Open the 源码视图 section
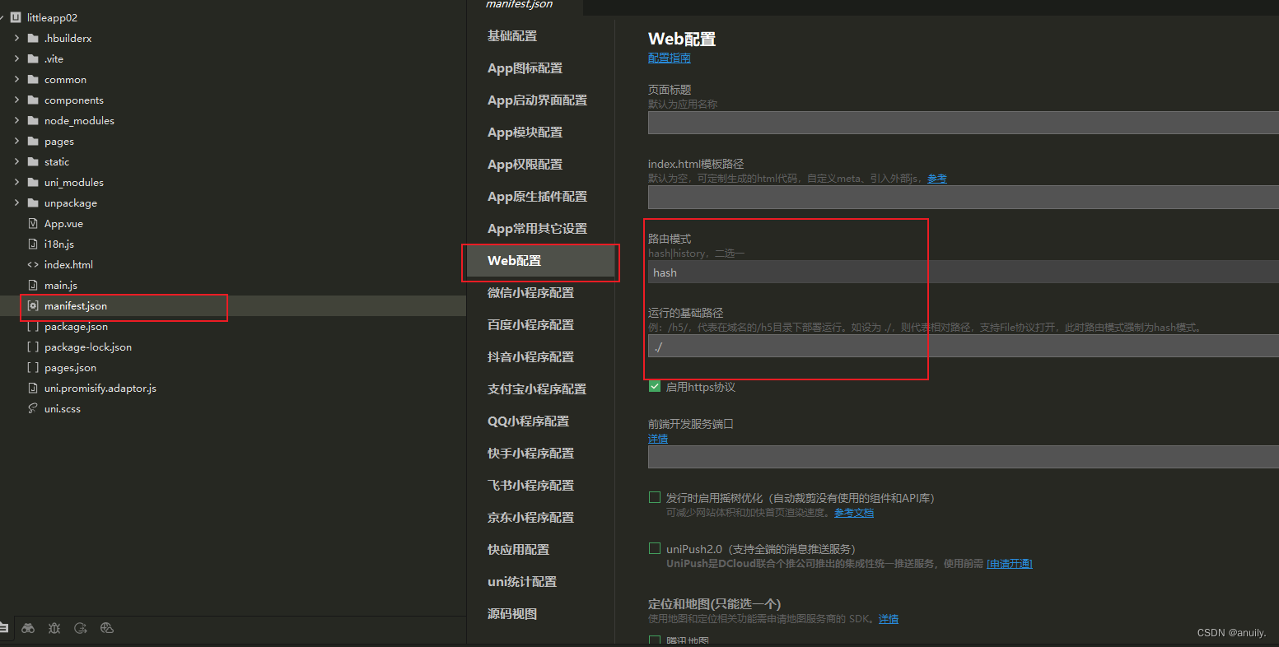The width and height of the screenshot is (1279, 647). pos(511,613)
